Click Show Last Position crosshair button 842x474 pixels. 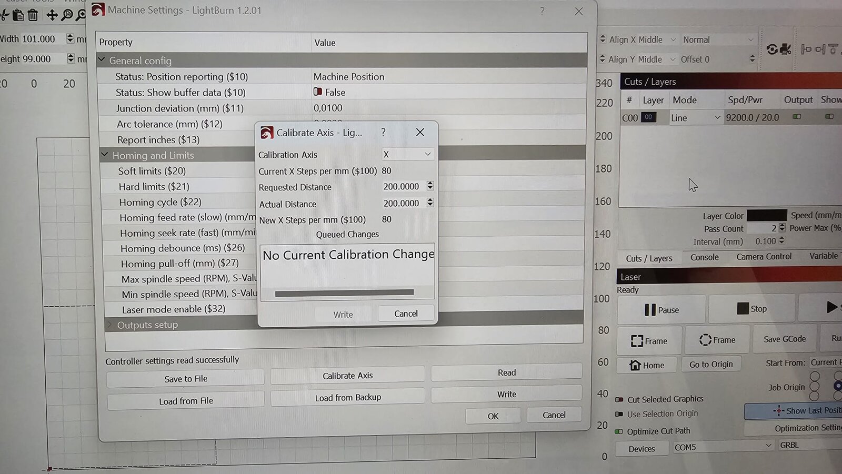794,411
